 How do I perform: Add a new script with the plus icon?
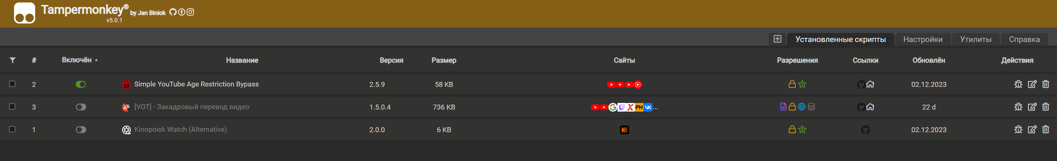click(777, 39)
